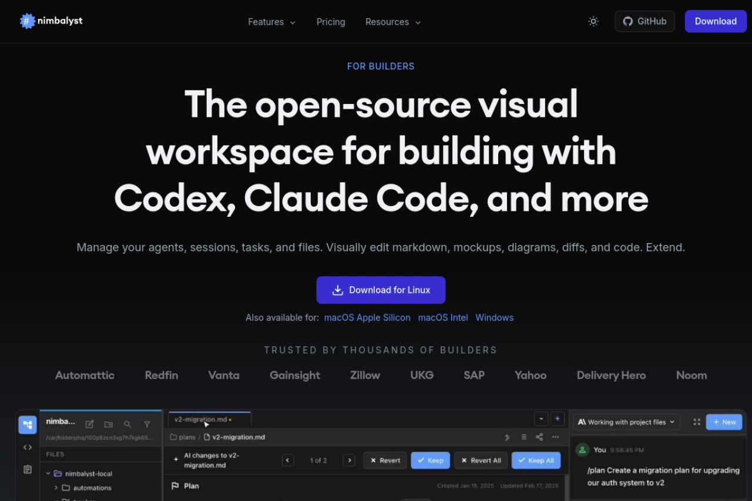Click the Noom logo text
This screenshot has height=501, width=752.
coord(691,375)
